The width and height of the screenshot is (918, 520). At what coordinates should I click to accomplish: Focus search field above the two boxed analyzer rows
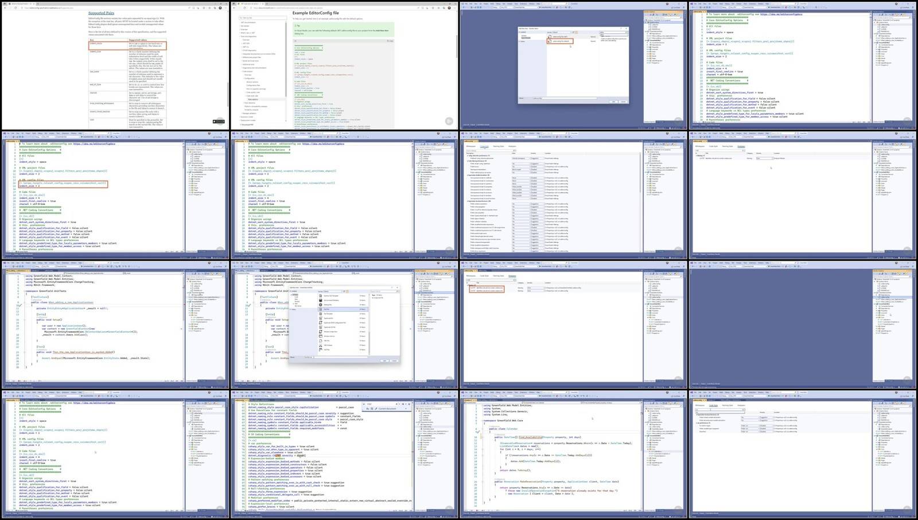(x=491, y=280)
